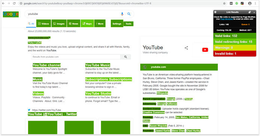Open the YouTube Music sitelink
The height and width of the screenshot is (136, 260).
98,65
